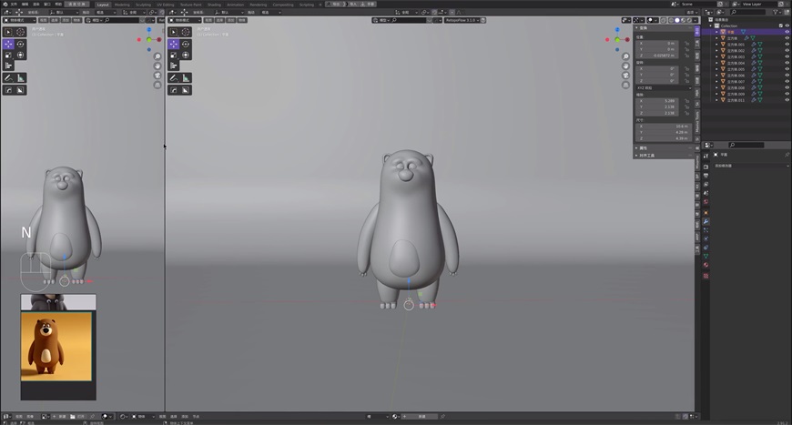Open the Select menu in right viewport header
The width and height of the screenshot is (792, 425).
click(219, 20)
